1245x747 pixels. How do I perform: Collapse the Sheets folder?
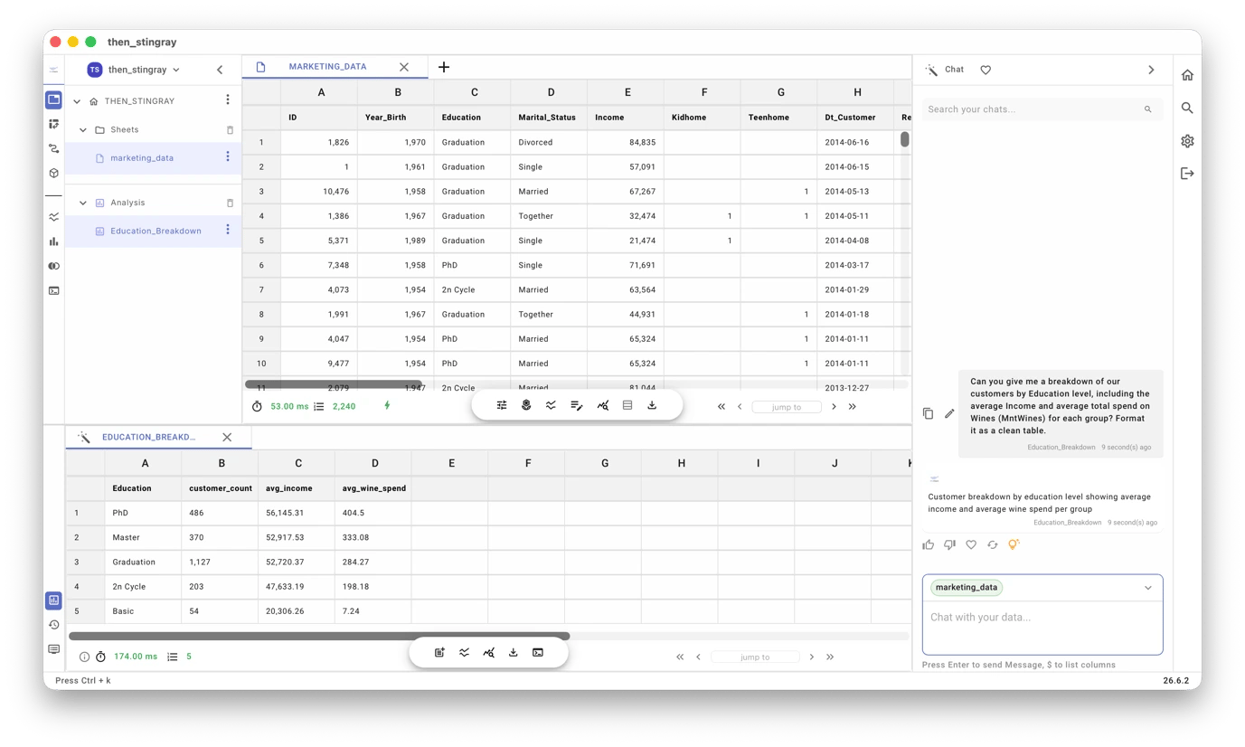[83, 129]
